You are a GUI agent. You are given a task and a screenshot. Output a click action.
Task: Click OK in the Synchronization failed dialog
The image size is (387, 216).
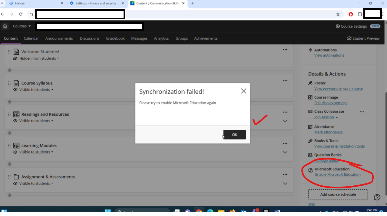234,135
